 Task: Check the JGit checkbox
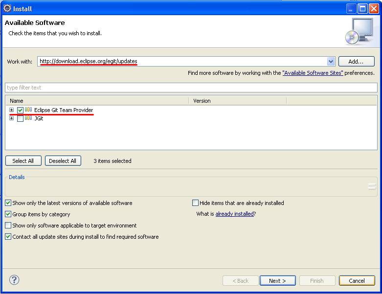point(20,118)
